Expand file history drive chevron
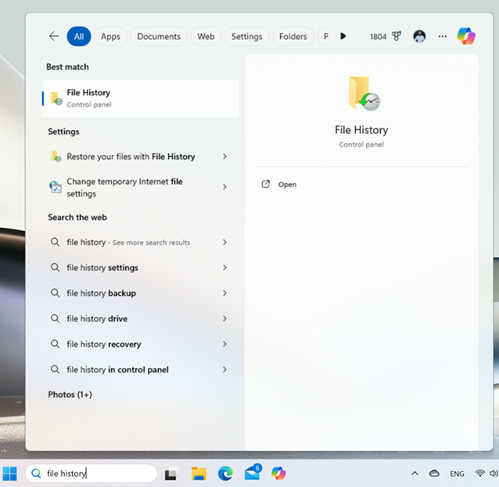499x487 pixels. point(224,319)
